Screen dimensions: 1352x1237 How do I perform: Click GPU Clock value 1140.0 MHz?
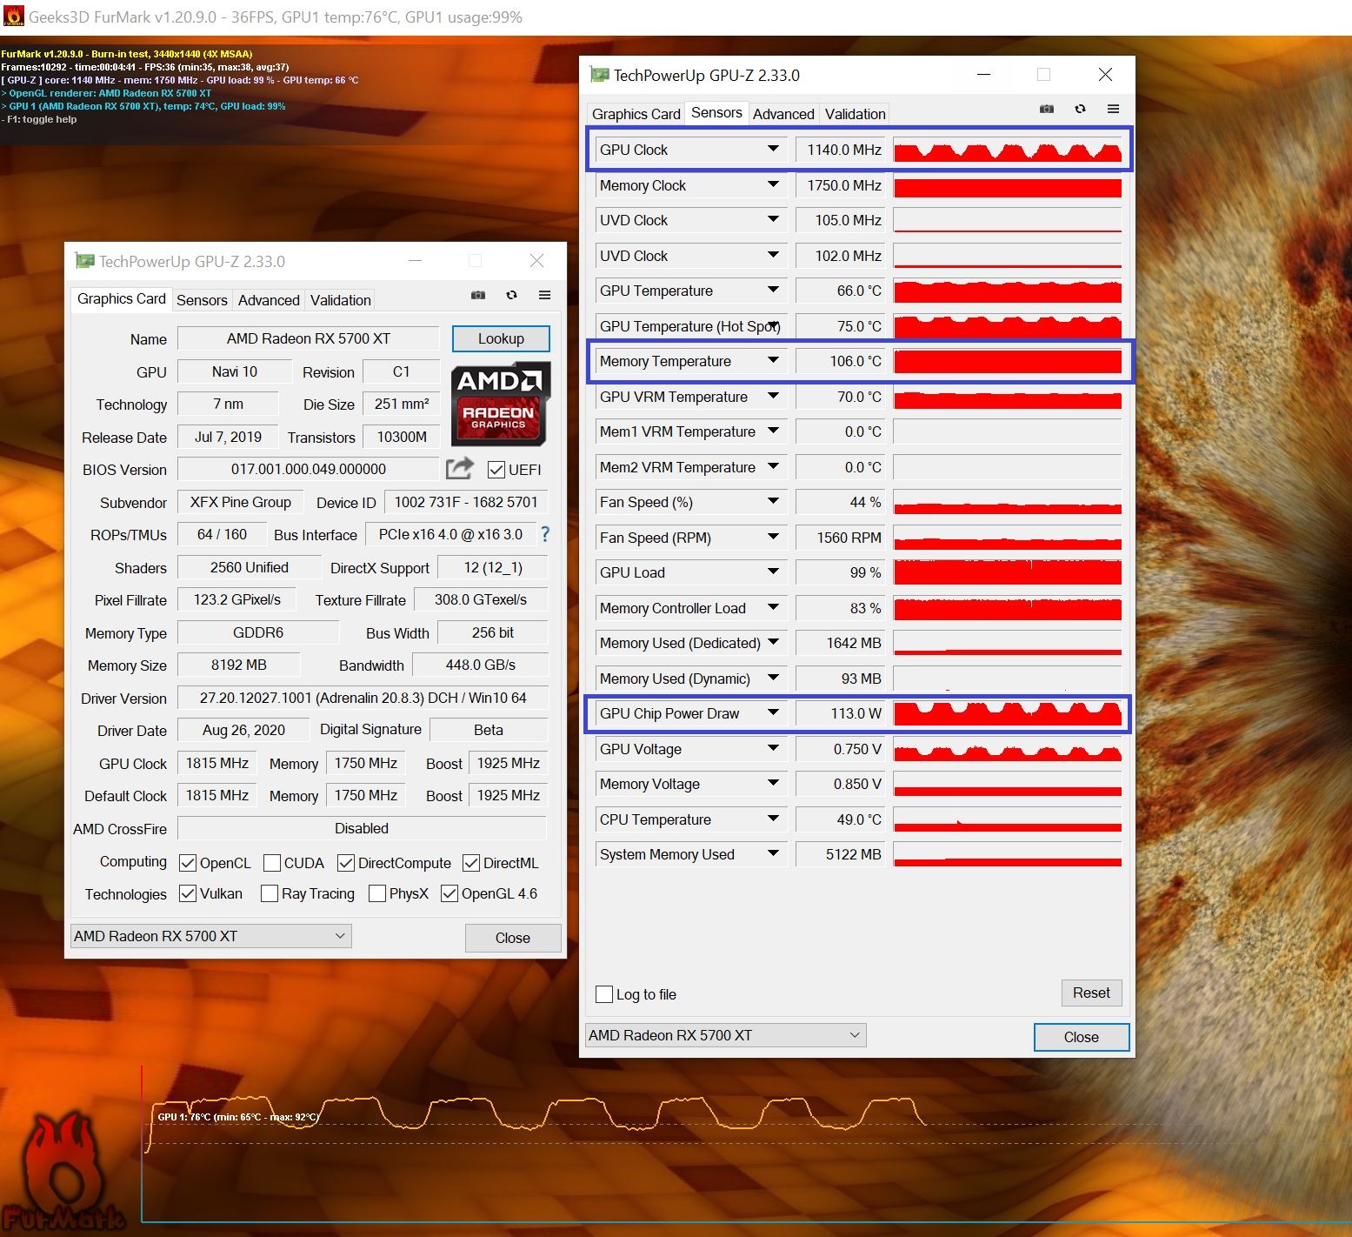[x=840, y=150]
